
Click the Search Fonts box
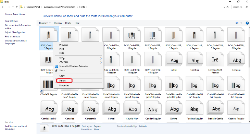coord(240,7)
